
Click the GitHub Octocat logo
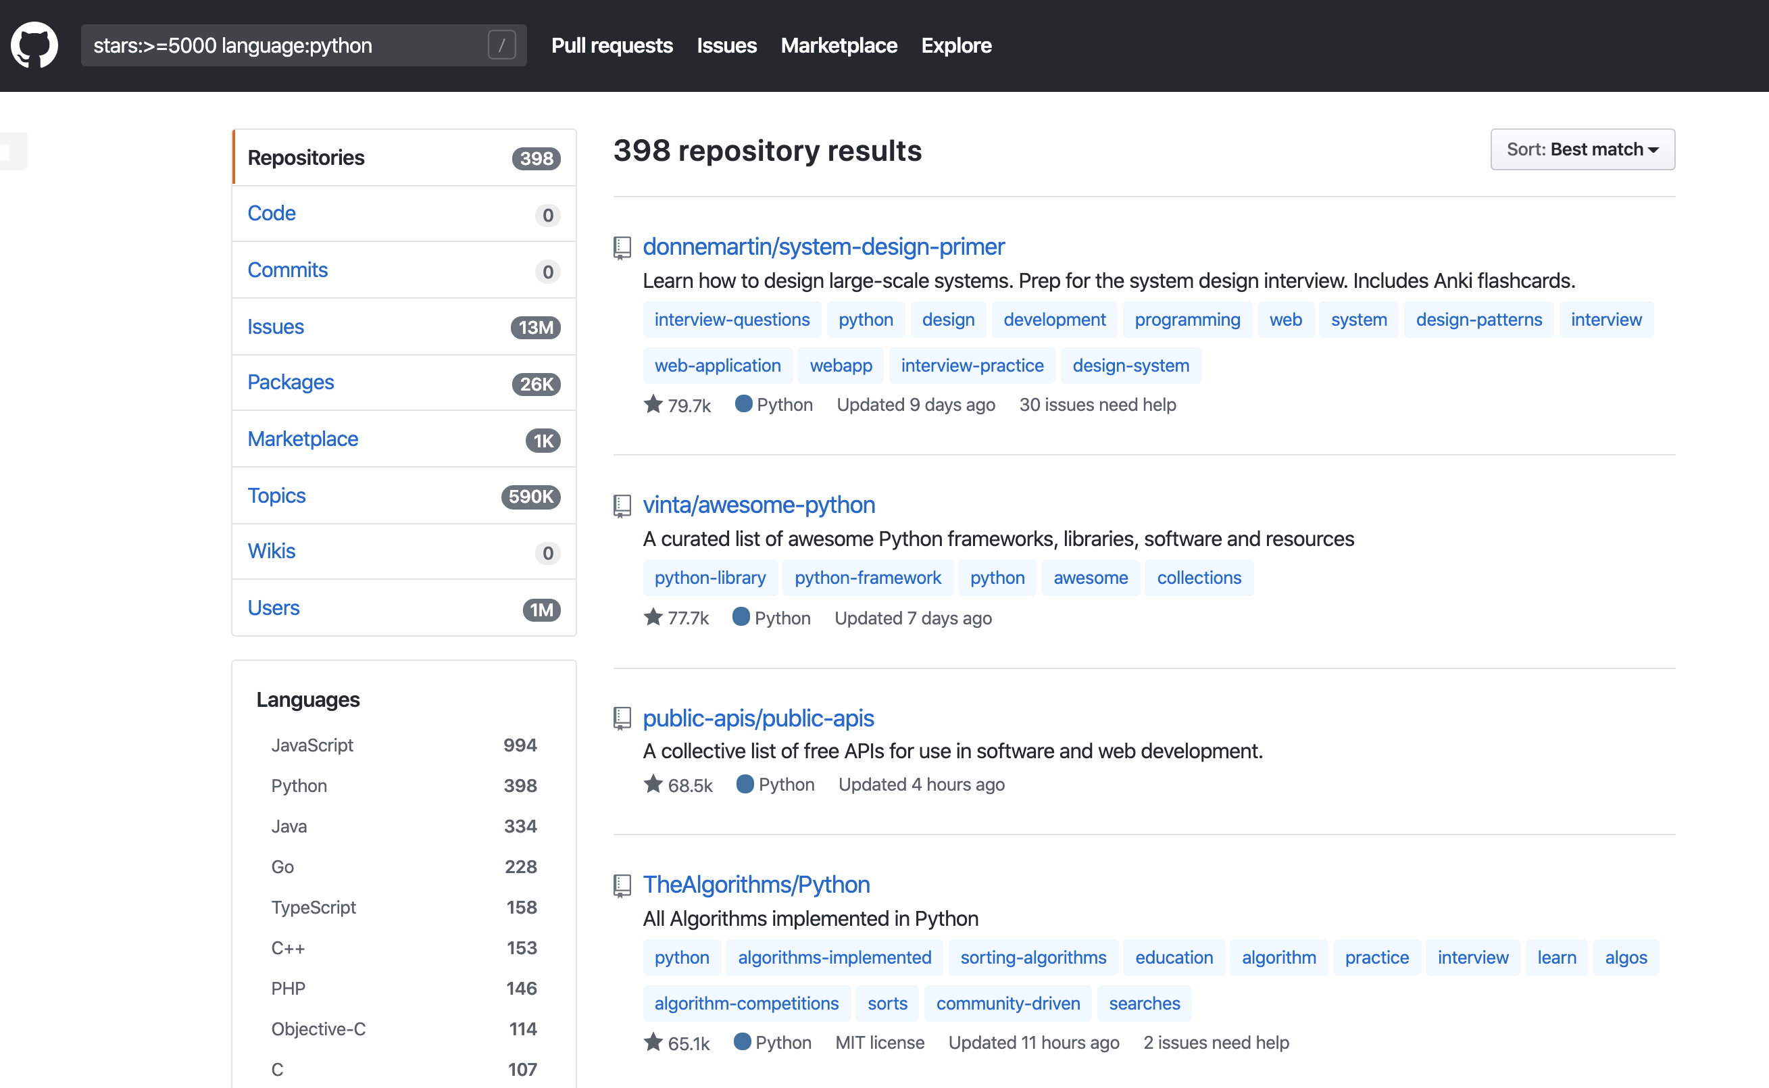tap(34, 45)
